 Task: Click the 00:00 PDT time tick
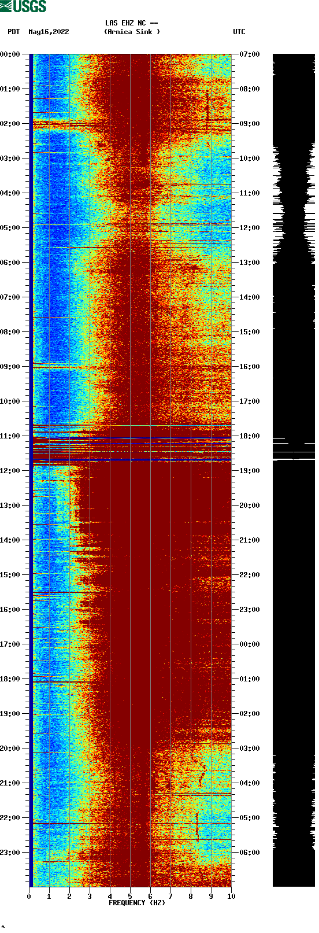(10, 54)
